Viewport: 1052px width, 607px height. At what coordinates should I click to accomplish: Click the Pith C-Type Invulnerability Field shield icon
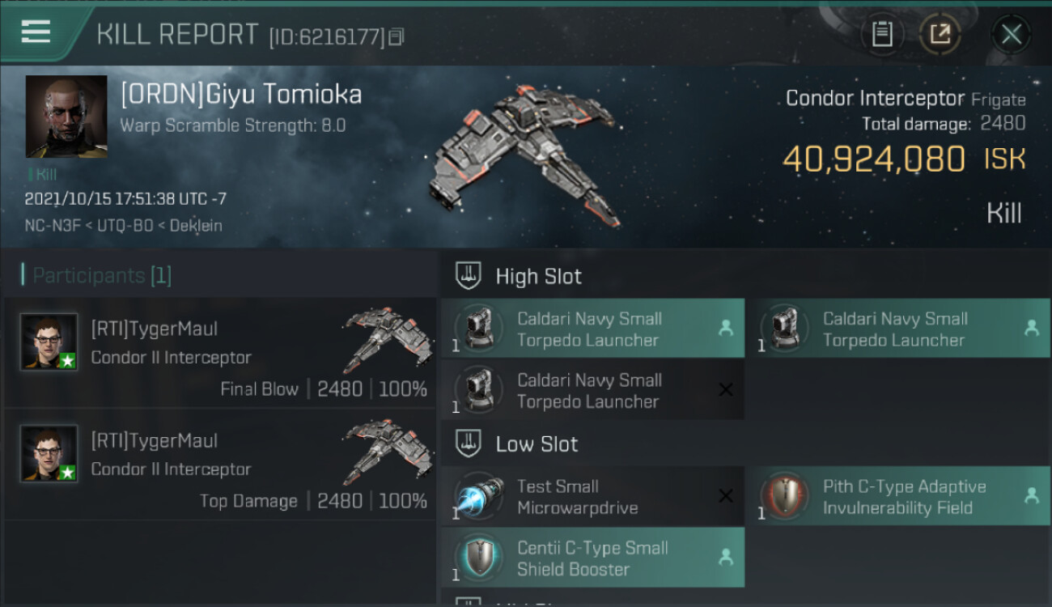tap(784, 497)
